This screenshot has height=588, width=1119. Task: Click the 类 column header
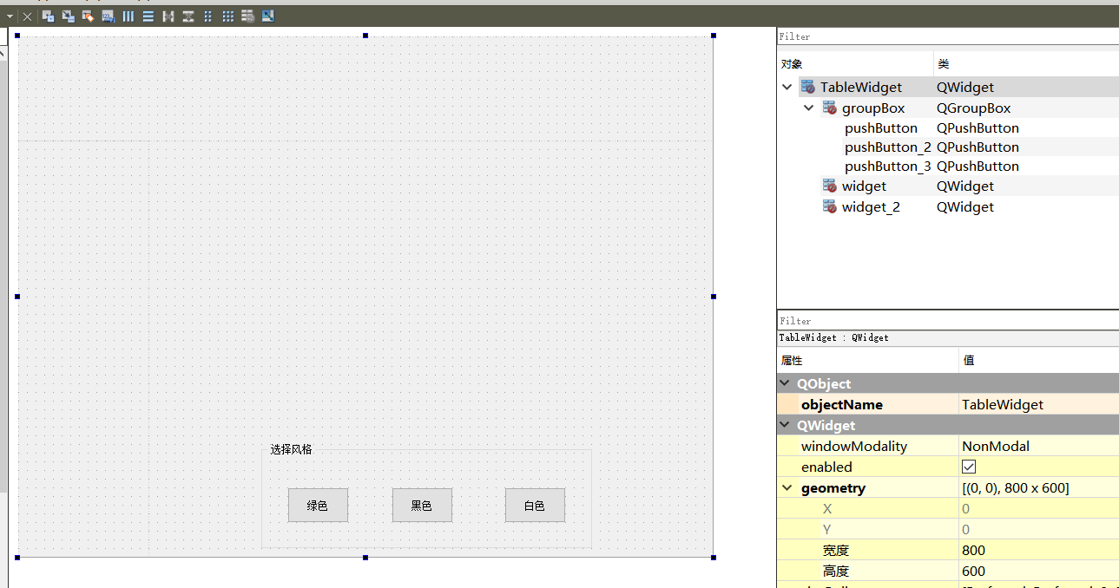[1026, 64]
